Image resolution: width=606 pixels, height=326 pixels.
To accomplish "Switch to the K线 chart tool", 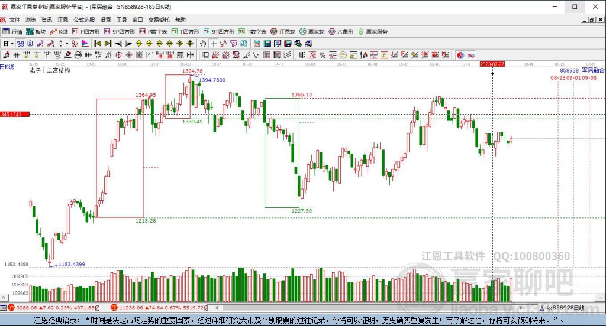I will [x=59, y=32].
